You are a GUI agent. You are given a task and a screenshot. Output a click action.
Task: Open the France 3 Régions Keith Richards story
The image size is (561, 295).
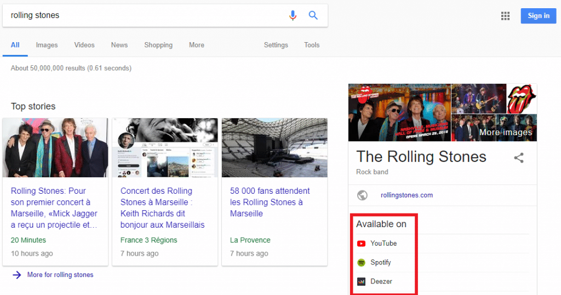pyautogui.click(x=162, y=208)
